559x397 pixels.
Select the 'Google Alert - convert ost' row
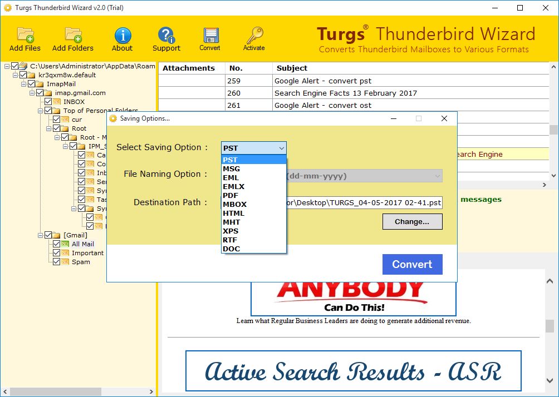[354, 106]
